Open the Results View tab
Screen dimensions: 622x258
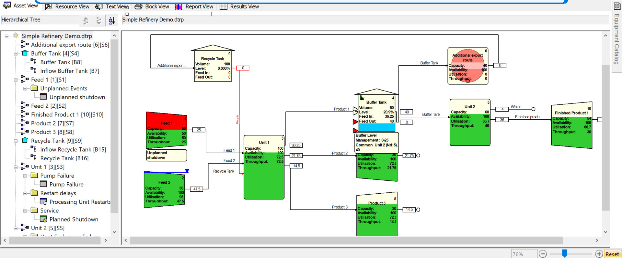(239, 6)
